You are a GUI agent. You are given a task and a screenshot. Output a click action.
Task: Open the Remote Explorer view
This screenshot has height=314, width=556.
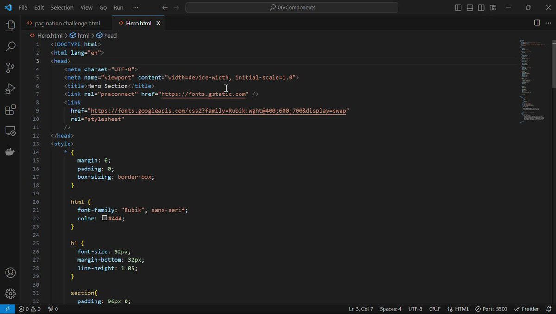click(10, 131)
